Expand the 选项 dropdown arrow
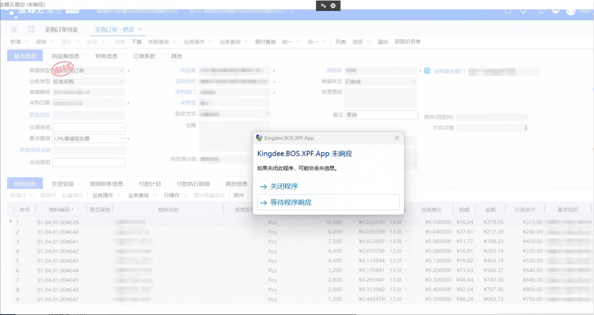Image resolution: width=594 pixels, height=315 pixels. point(369,42)
